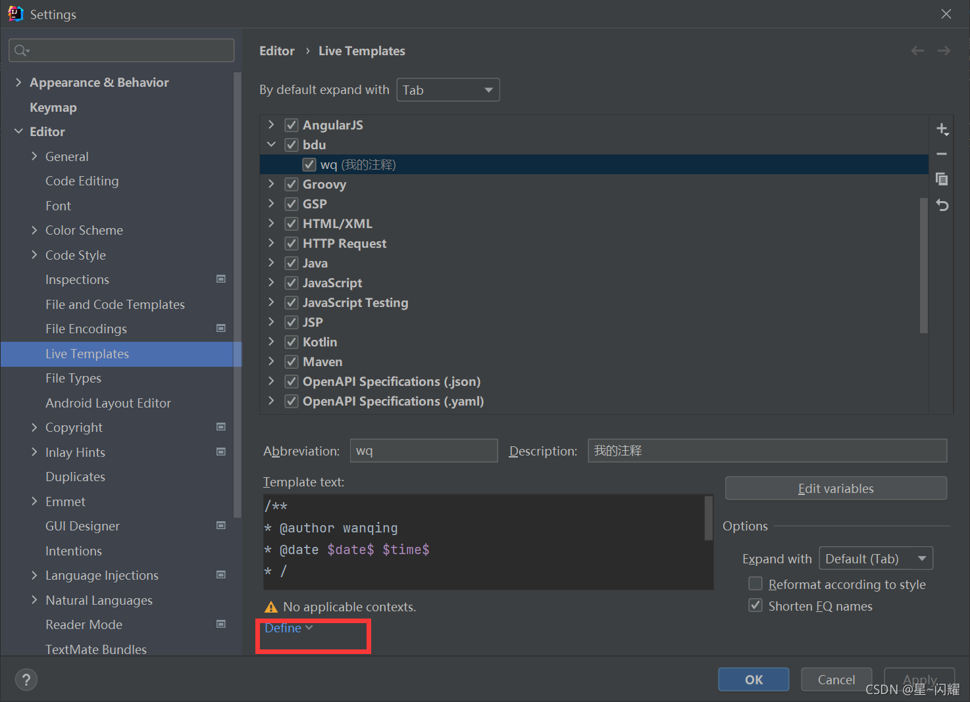Open Font settings page

pyautogui.click(x=58, y=206)
